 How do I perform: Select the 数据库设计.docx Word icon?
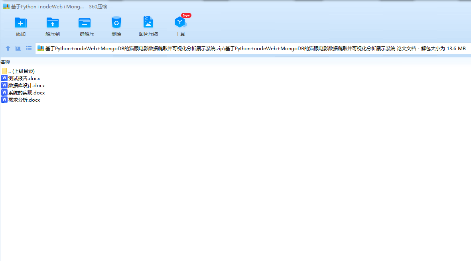click(4, 85)
